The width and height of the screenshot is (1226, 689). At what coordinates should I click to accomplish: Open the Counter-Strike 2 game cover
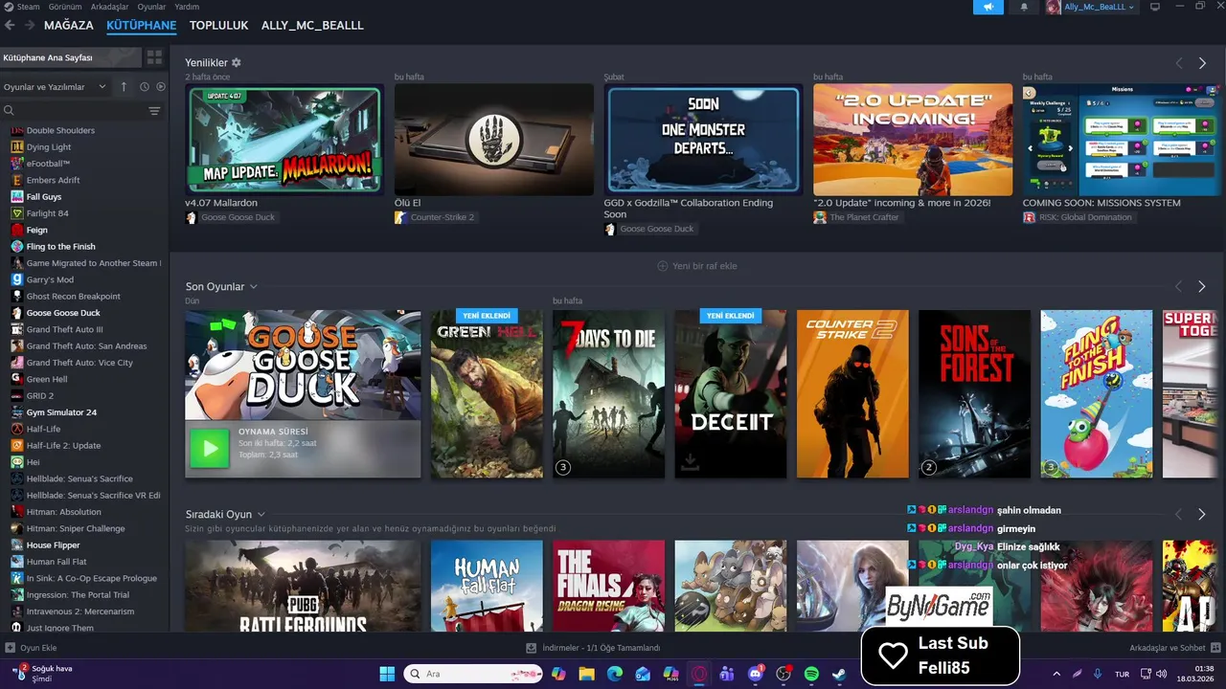click(852, 394)
